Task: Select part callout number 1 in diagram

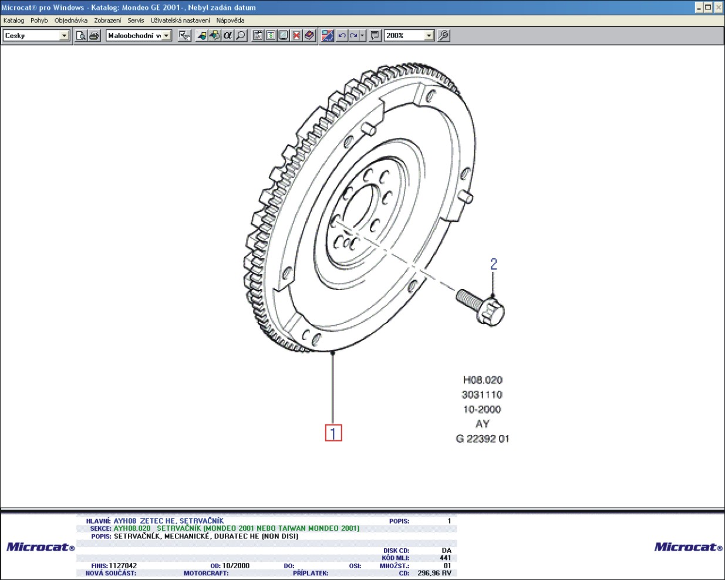Action: [333, 433]
